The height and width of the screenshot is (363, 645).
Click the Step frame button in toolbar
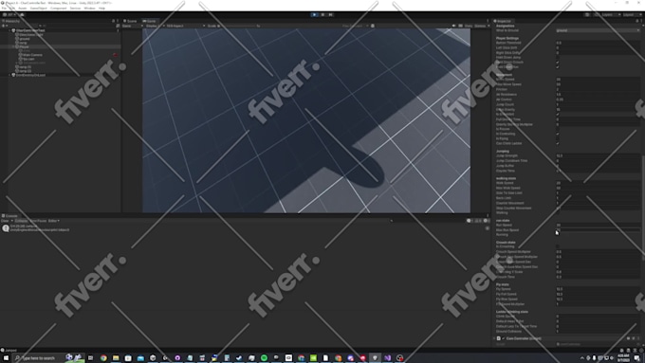click(330, 15)
